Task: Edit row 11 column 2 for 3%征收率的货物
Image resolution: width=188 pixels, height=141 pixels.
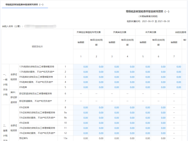Action: tap(96, 128)
